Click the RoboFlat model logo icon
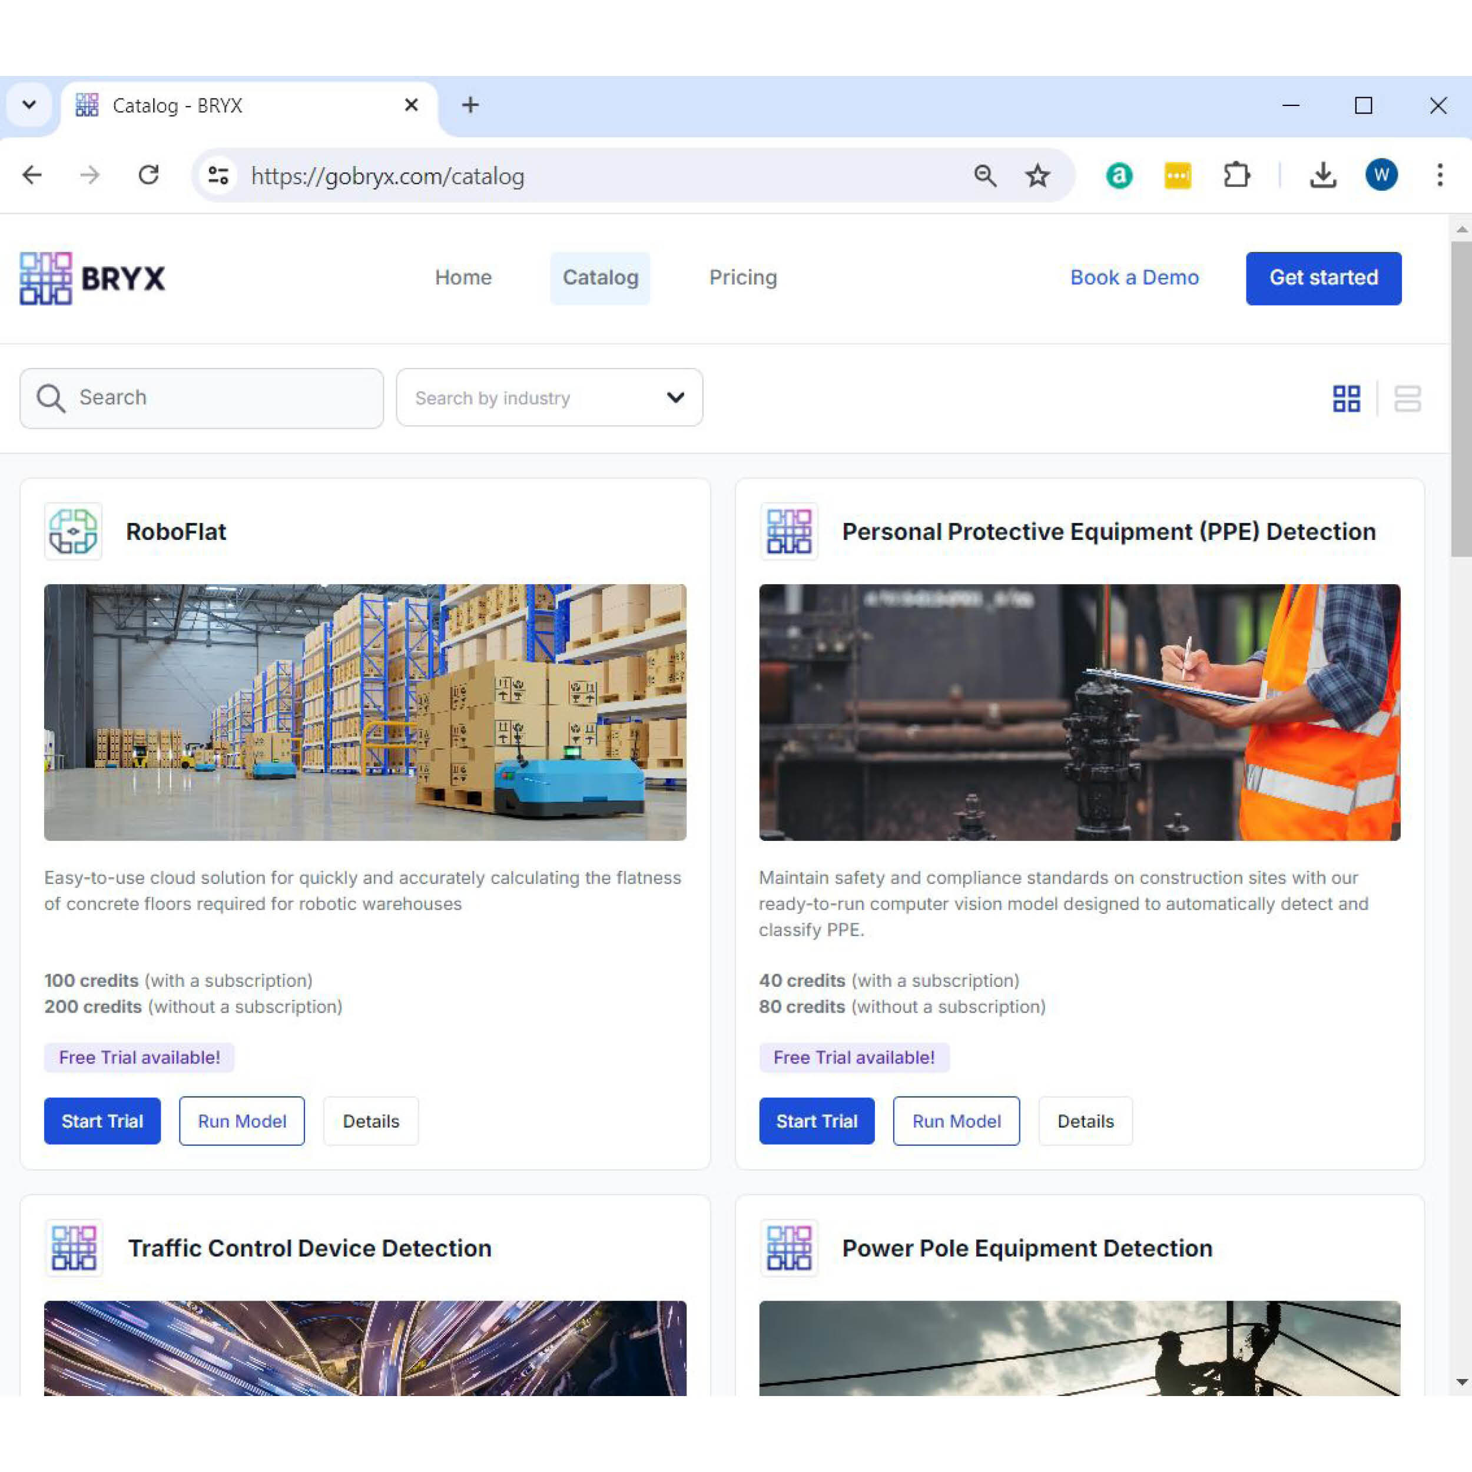The image size is (1472, 1472). pos(73,531)
